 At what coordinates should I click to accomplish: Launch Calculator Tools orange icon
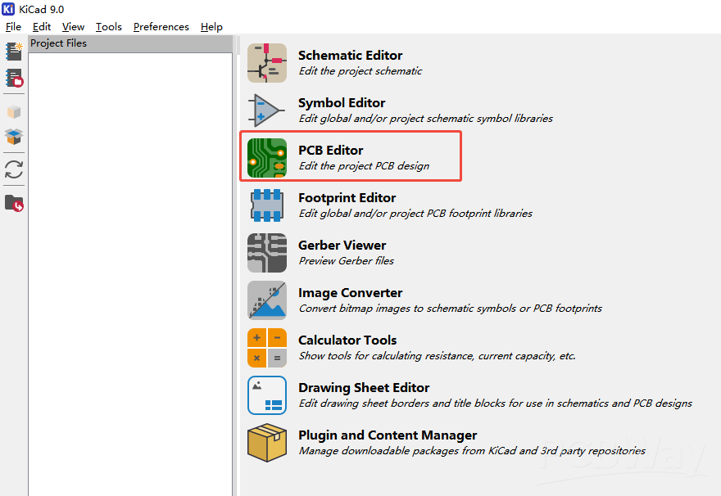[x=267, y=348]
